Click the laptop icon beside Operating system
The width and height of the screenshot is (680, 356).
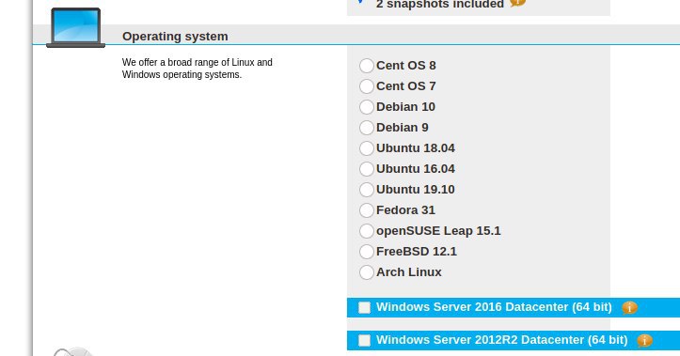click(x=75, y=27)
